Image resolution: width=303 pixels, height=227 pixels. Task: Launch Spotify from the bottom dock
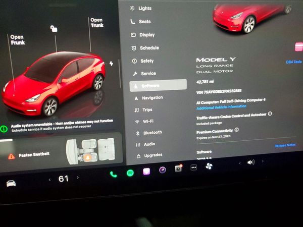tap(130, 173)
